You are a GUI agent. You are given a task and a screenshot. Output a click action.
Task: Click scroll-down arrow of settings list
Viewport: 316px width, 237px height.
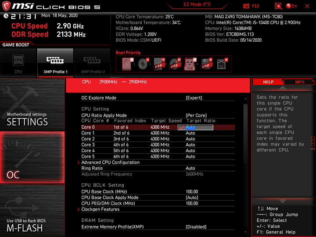[245, 232]
